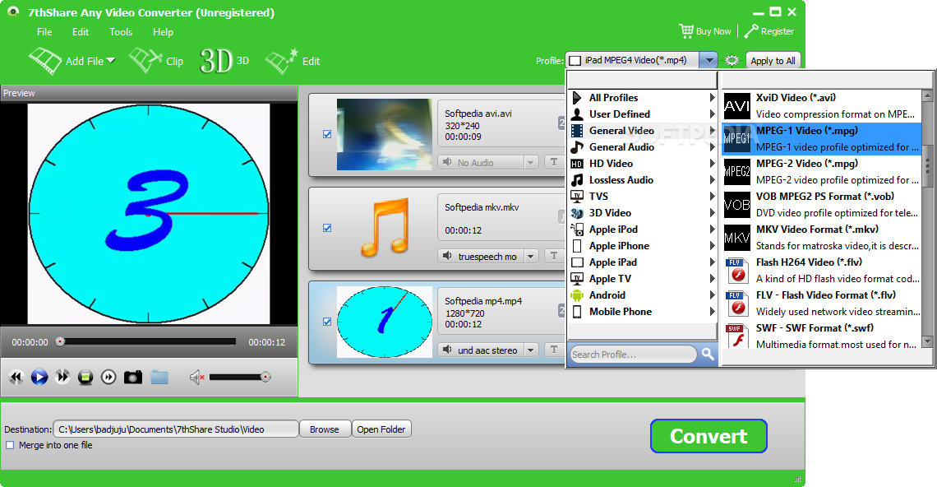Click fast forward button in preview
Image resolution: width=937 pixels, height=487 pixels.
62,377
